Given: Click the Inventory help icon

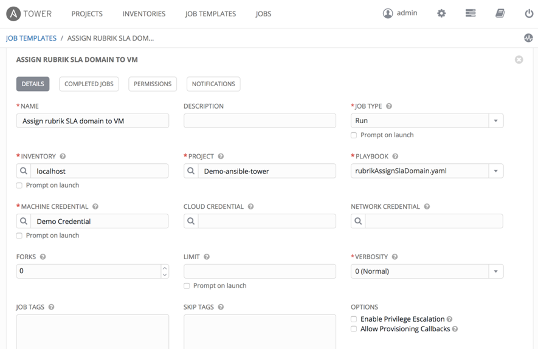Looking at the screenshot, I should (x=63, y=156).
